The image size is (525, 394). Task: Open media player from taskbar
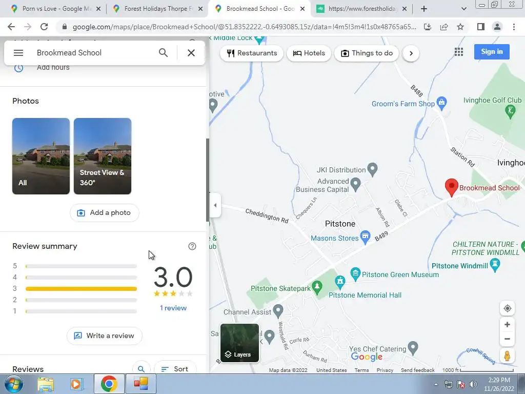[x=76, y=384]
